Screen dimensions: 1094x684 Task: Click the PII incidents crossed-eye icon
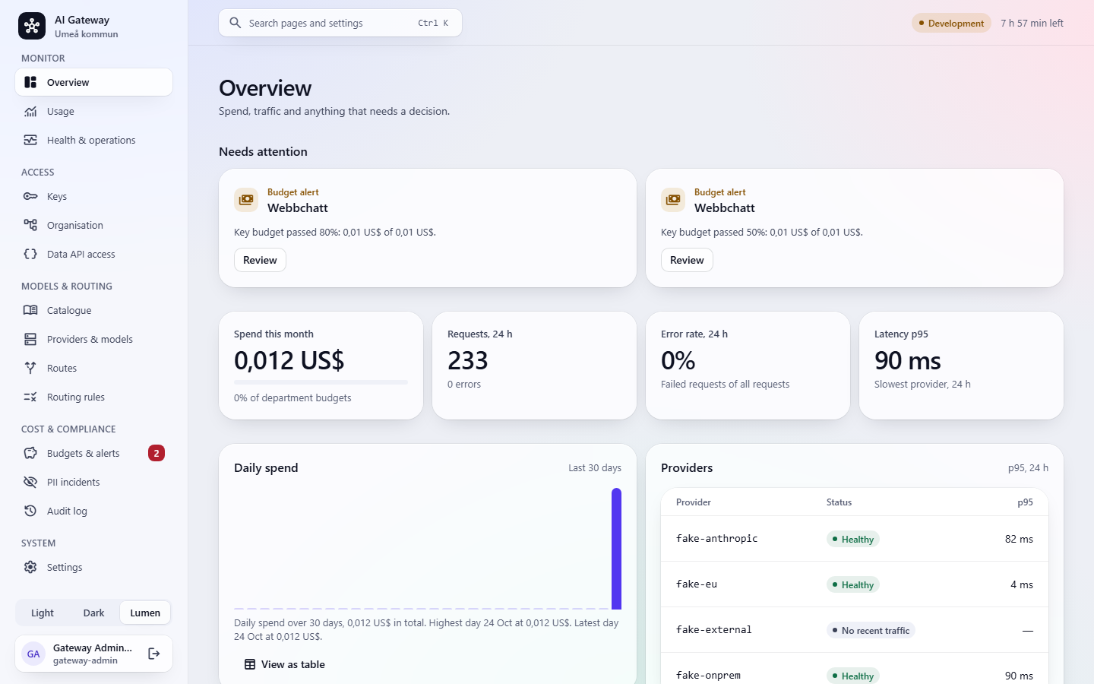click(x=30, y=483)
